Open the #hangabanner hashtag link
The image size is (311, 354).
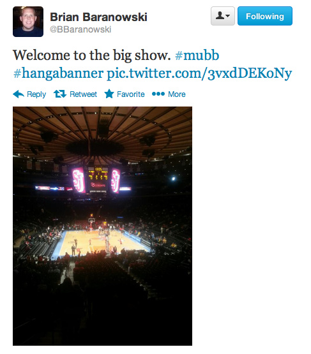(58, 73)
